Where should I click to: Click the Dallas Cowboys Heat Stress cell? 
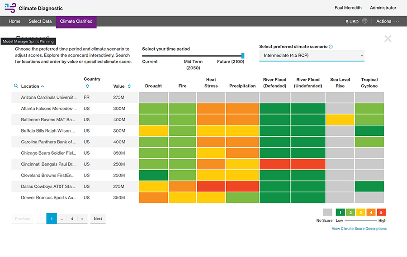pyautogui.click(x=211, y=186)
